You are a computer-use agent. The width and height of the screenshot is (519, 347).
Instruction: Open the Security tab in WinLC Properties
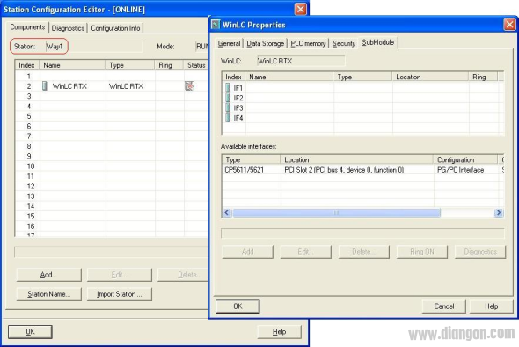pos(344,43)
